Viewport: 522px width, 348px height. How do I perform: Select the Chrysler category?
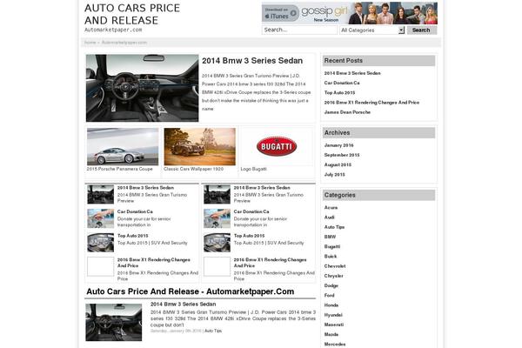coord(333,276)
